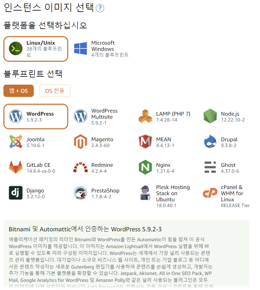Click the Node.js label
Viewport: 260px width, 290px height.
(230, 114)
